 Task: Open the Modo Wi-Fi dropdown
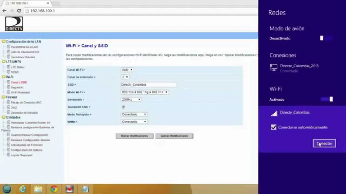(x=145, y=92)
